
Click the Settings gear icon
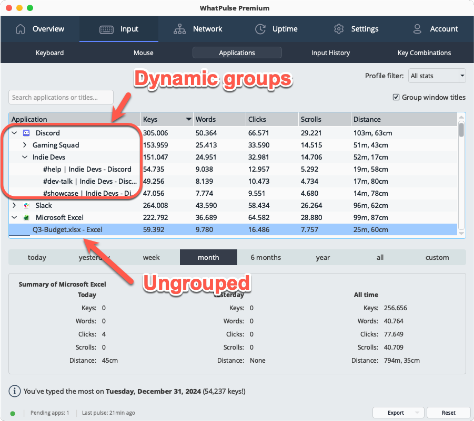point(339,29)
